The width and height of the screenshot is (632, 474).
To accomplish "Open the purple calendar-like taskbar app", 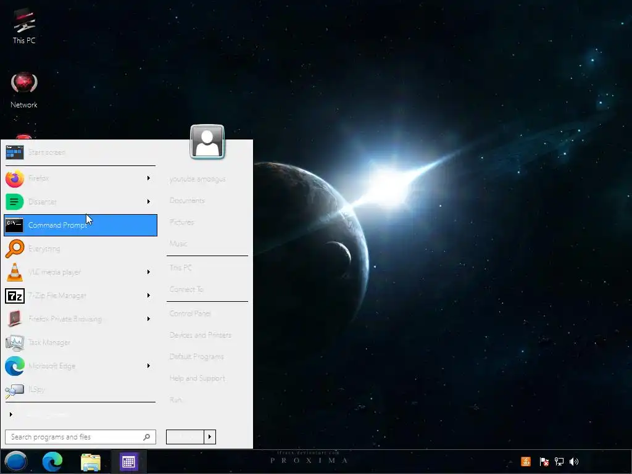I will (128, 462).
